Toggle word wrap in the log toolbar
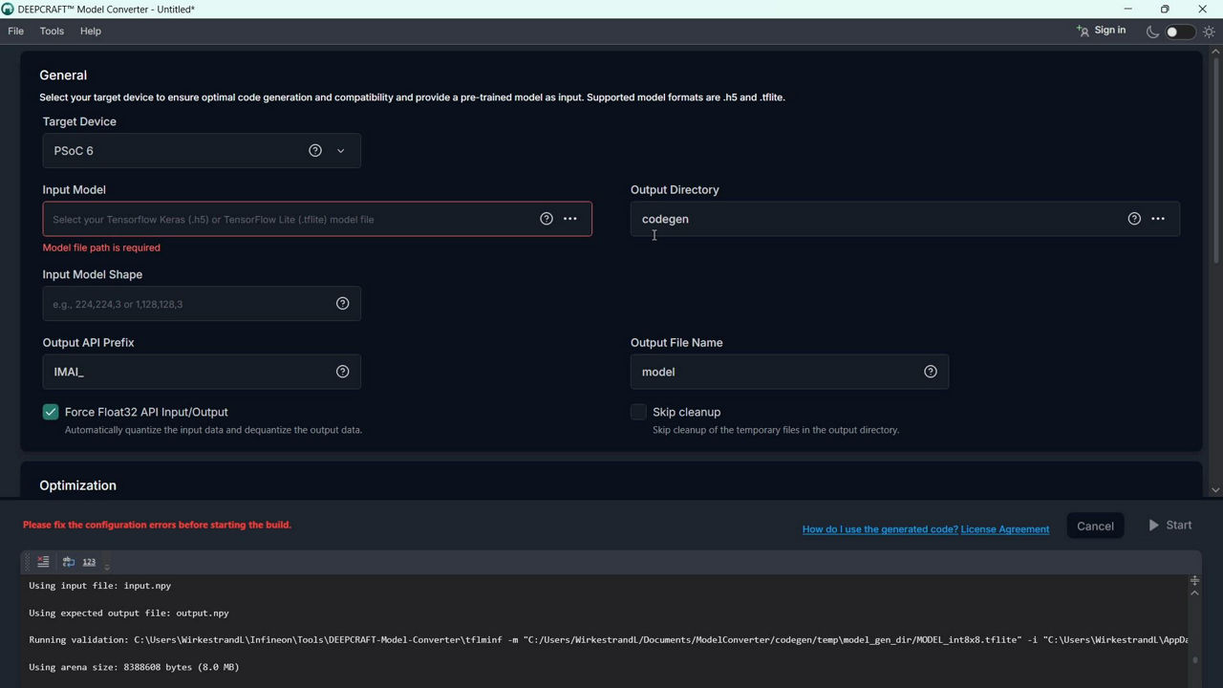1223x688 pixels. pos(69,562)
